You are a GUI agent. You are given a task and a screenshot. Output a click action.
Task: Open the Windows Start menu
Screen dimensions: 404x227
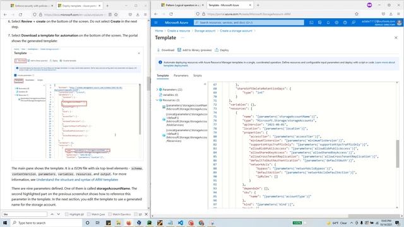(5, 223)
